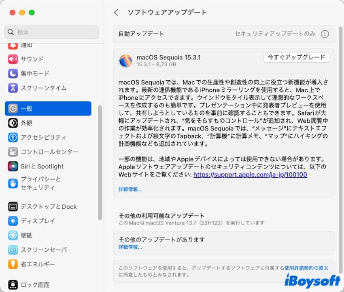Open the support.apple.com/ja-jp/100100 link

(x=250, y=174)
